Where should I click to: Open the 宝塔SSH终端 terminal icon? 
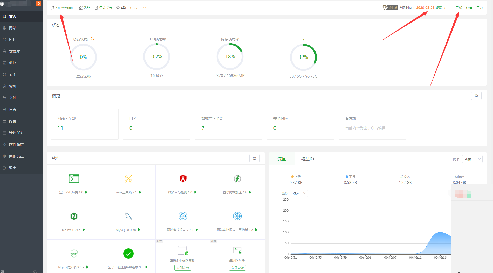(x=74, y=179)
